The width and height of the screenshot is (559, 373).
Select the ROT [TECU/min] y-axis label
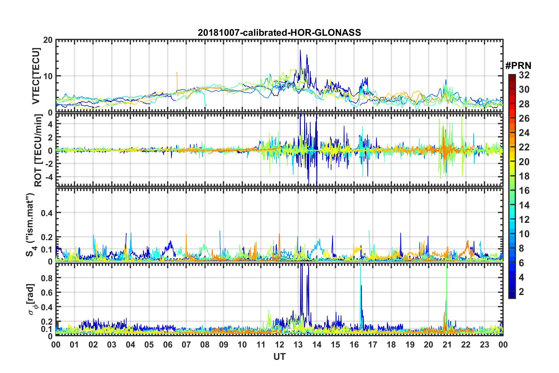tap(38, 150)
